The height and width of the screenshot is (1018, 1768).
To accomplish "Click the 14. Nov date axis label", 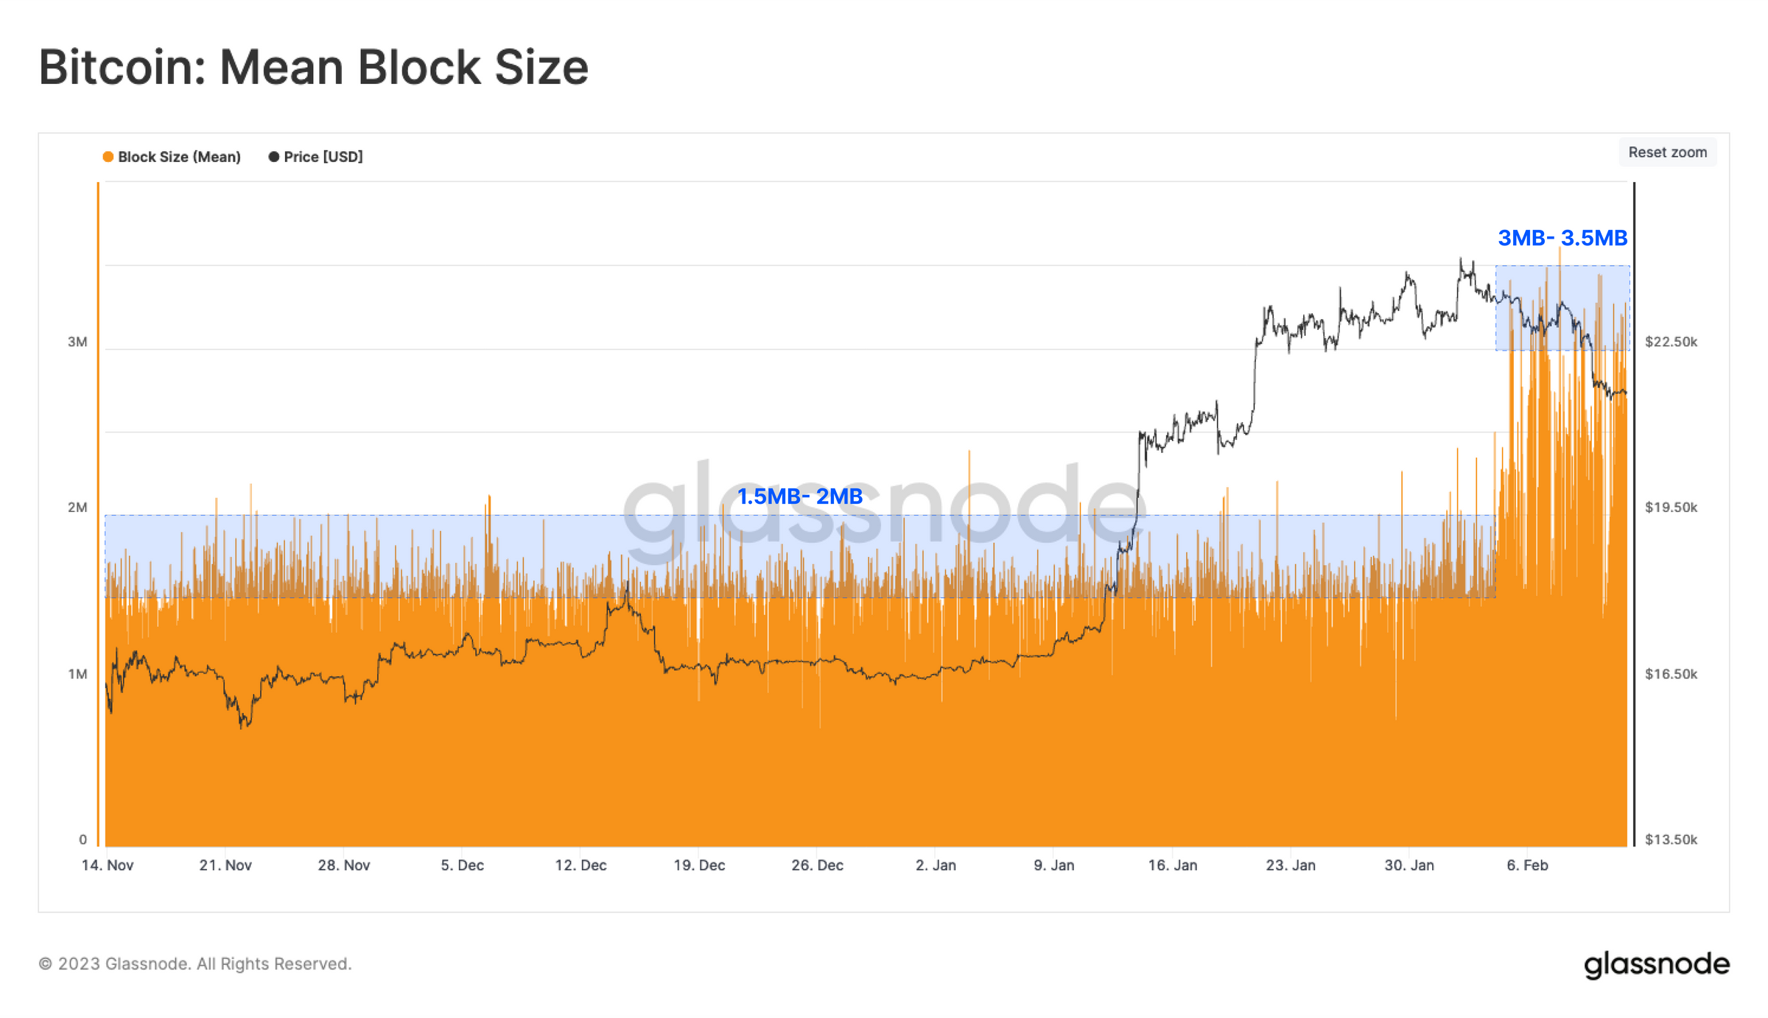I will 108,866.
